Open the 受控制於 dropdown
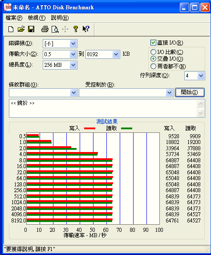 [169, 93]
